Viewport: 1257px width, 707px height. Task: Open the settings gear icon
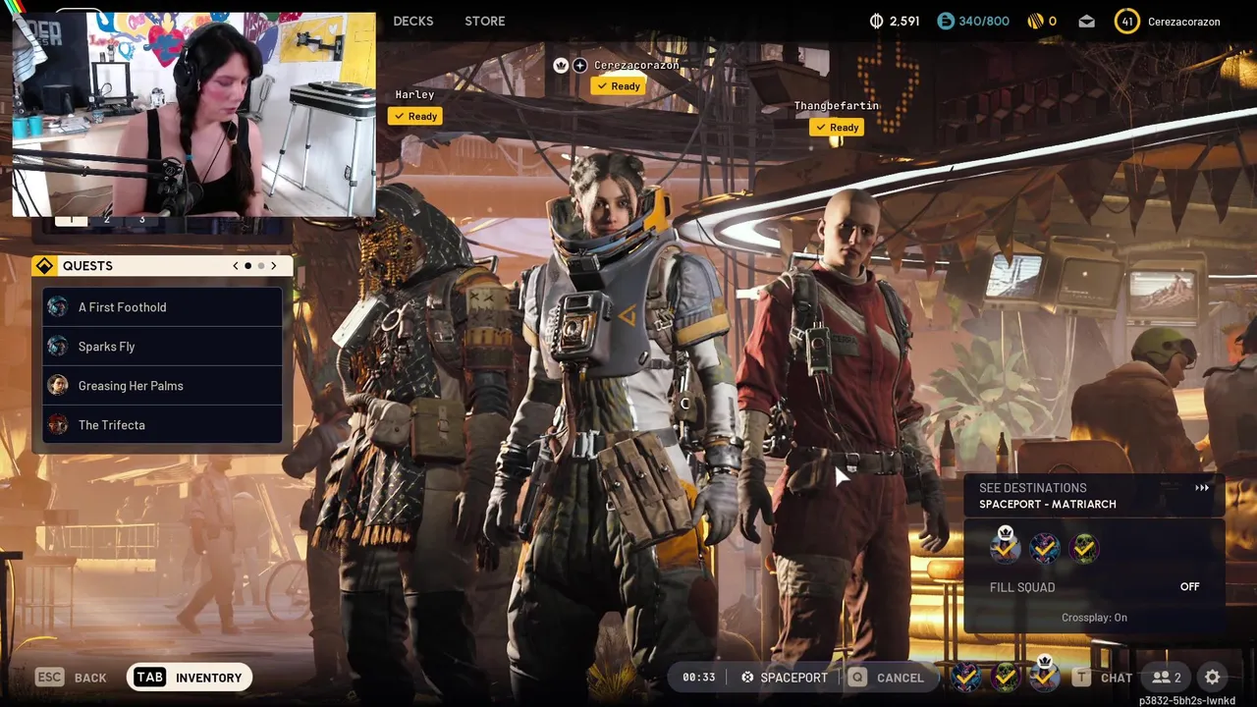(x=1213, y=677)
